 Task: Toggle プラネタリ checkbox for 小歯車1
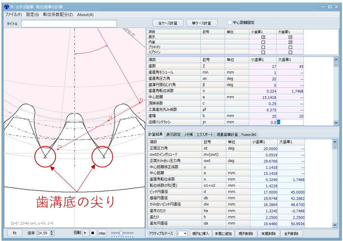pos(263,47)
